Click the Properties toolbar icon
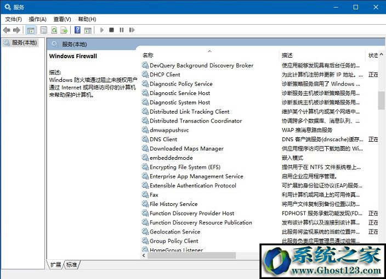Screen dimensions: 386x279 [43, 30]
